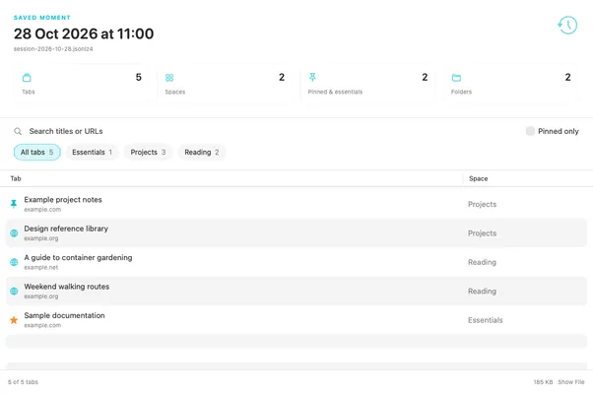Viewport: 593px width, 394px height.
Task: Click Projects cell in Example project notes row
Action: click(x=483, y=204)
